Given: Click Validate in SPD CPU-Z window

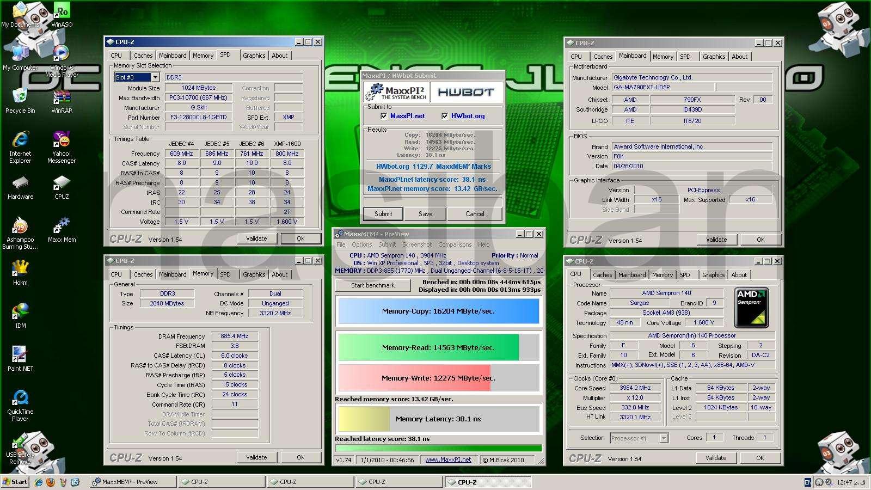Looking at the screenshot, I should click(x=256, y=238).
